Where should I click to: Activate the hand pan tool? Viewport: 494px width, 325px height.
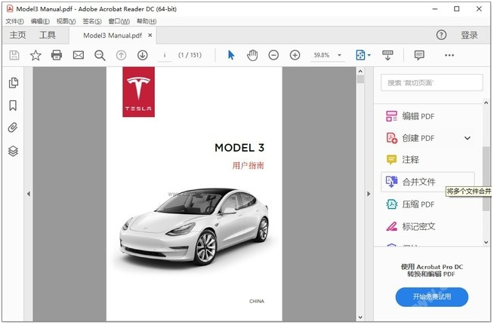pyautogui.click(x=252, y=55)
